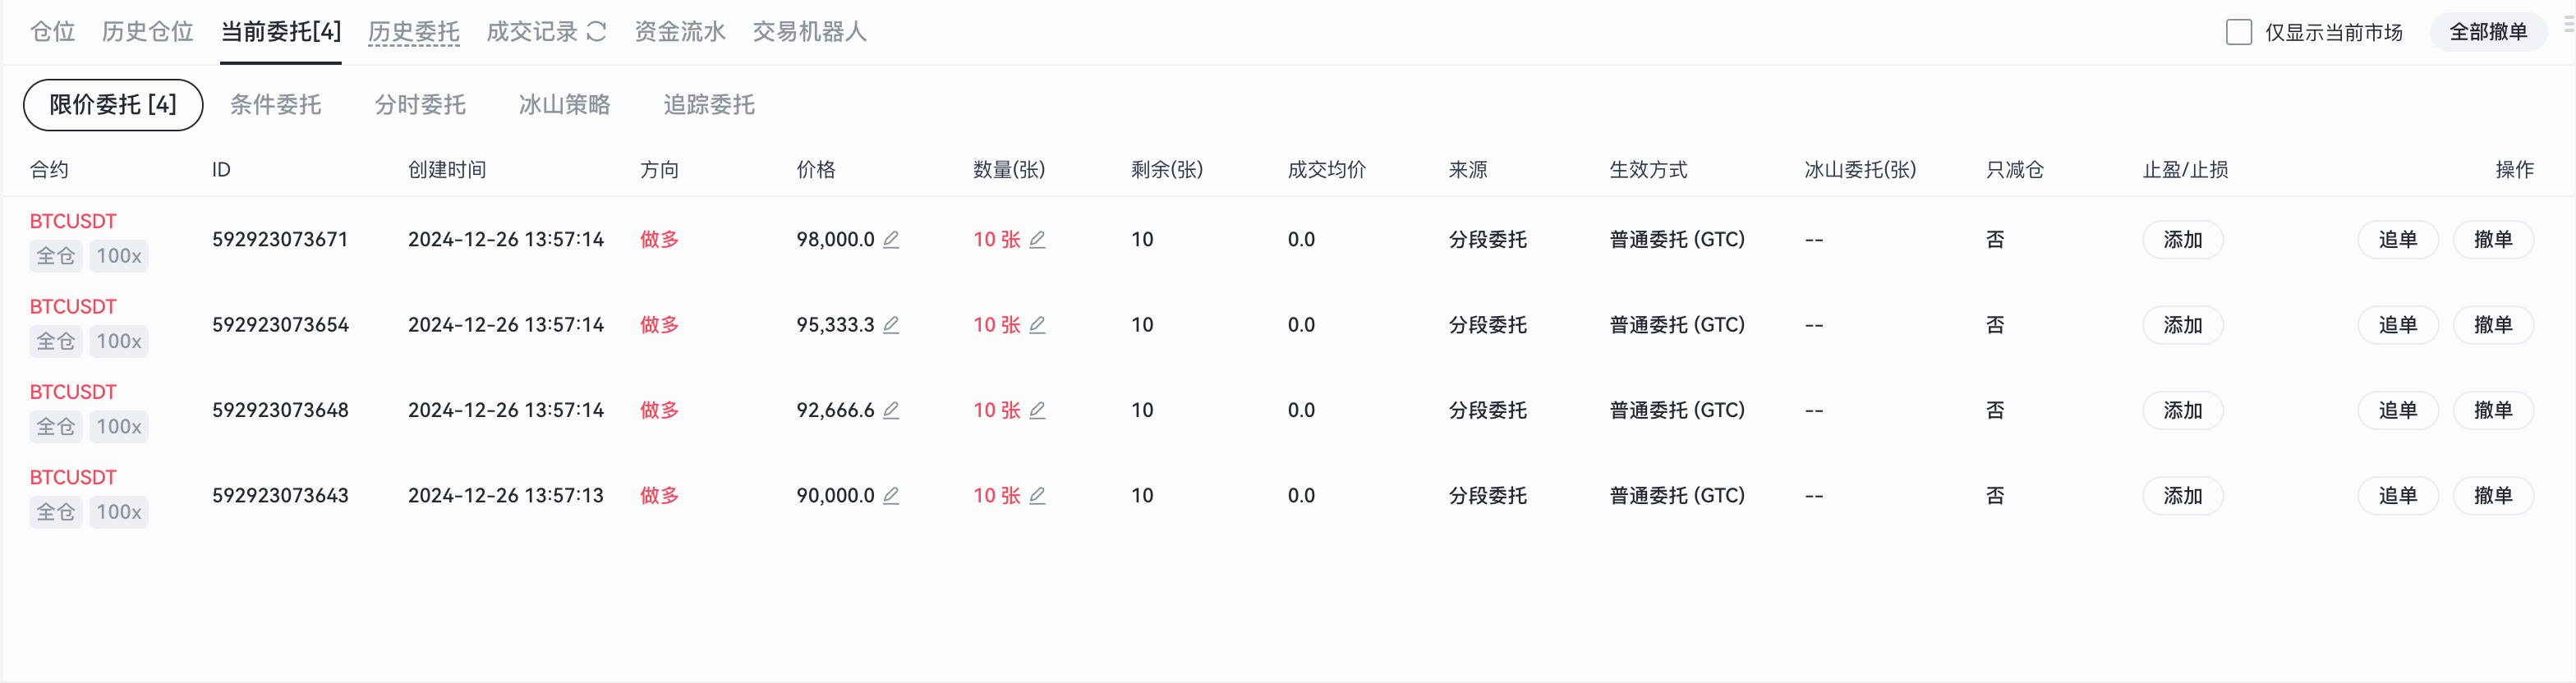This screenshot has height=683, width=2576.
Task: Edit quantity pencil on the 98,000.0 order row
Action: click(x=1037, y=239)
